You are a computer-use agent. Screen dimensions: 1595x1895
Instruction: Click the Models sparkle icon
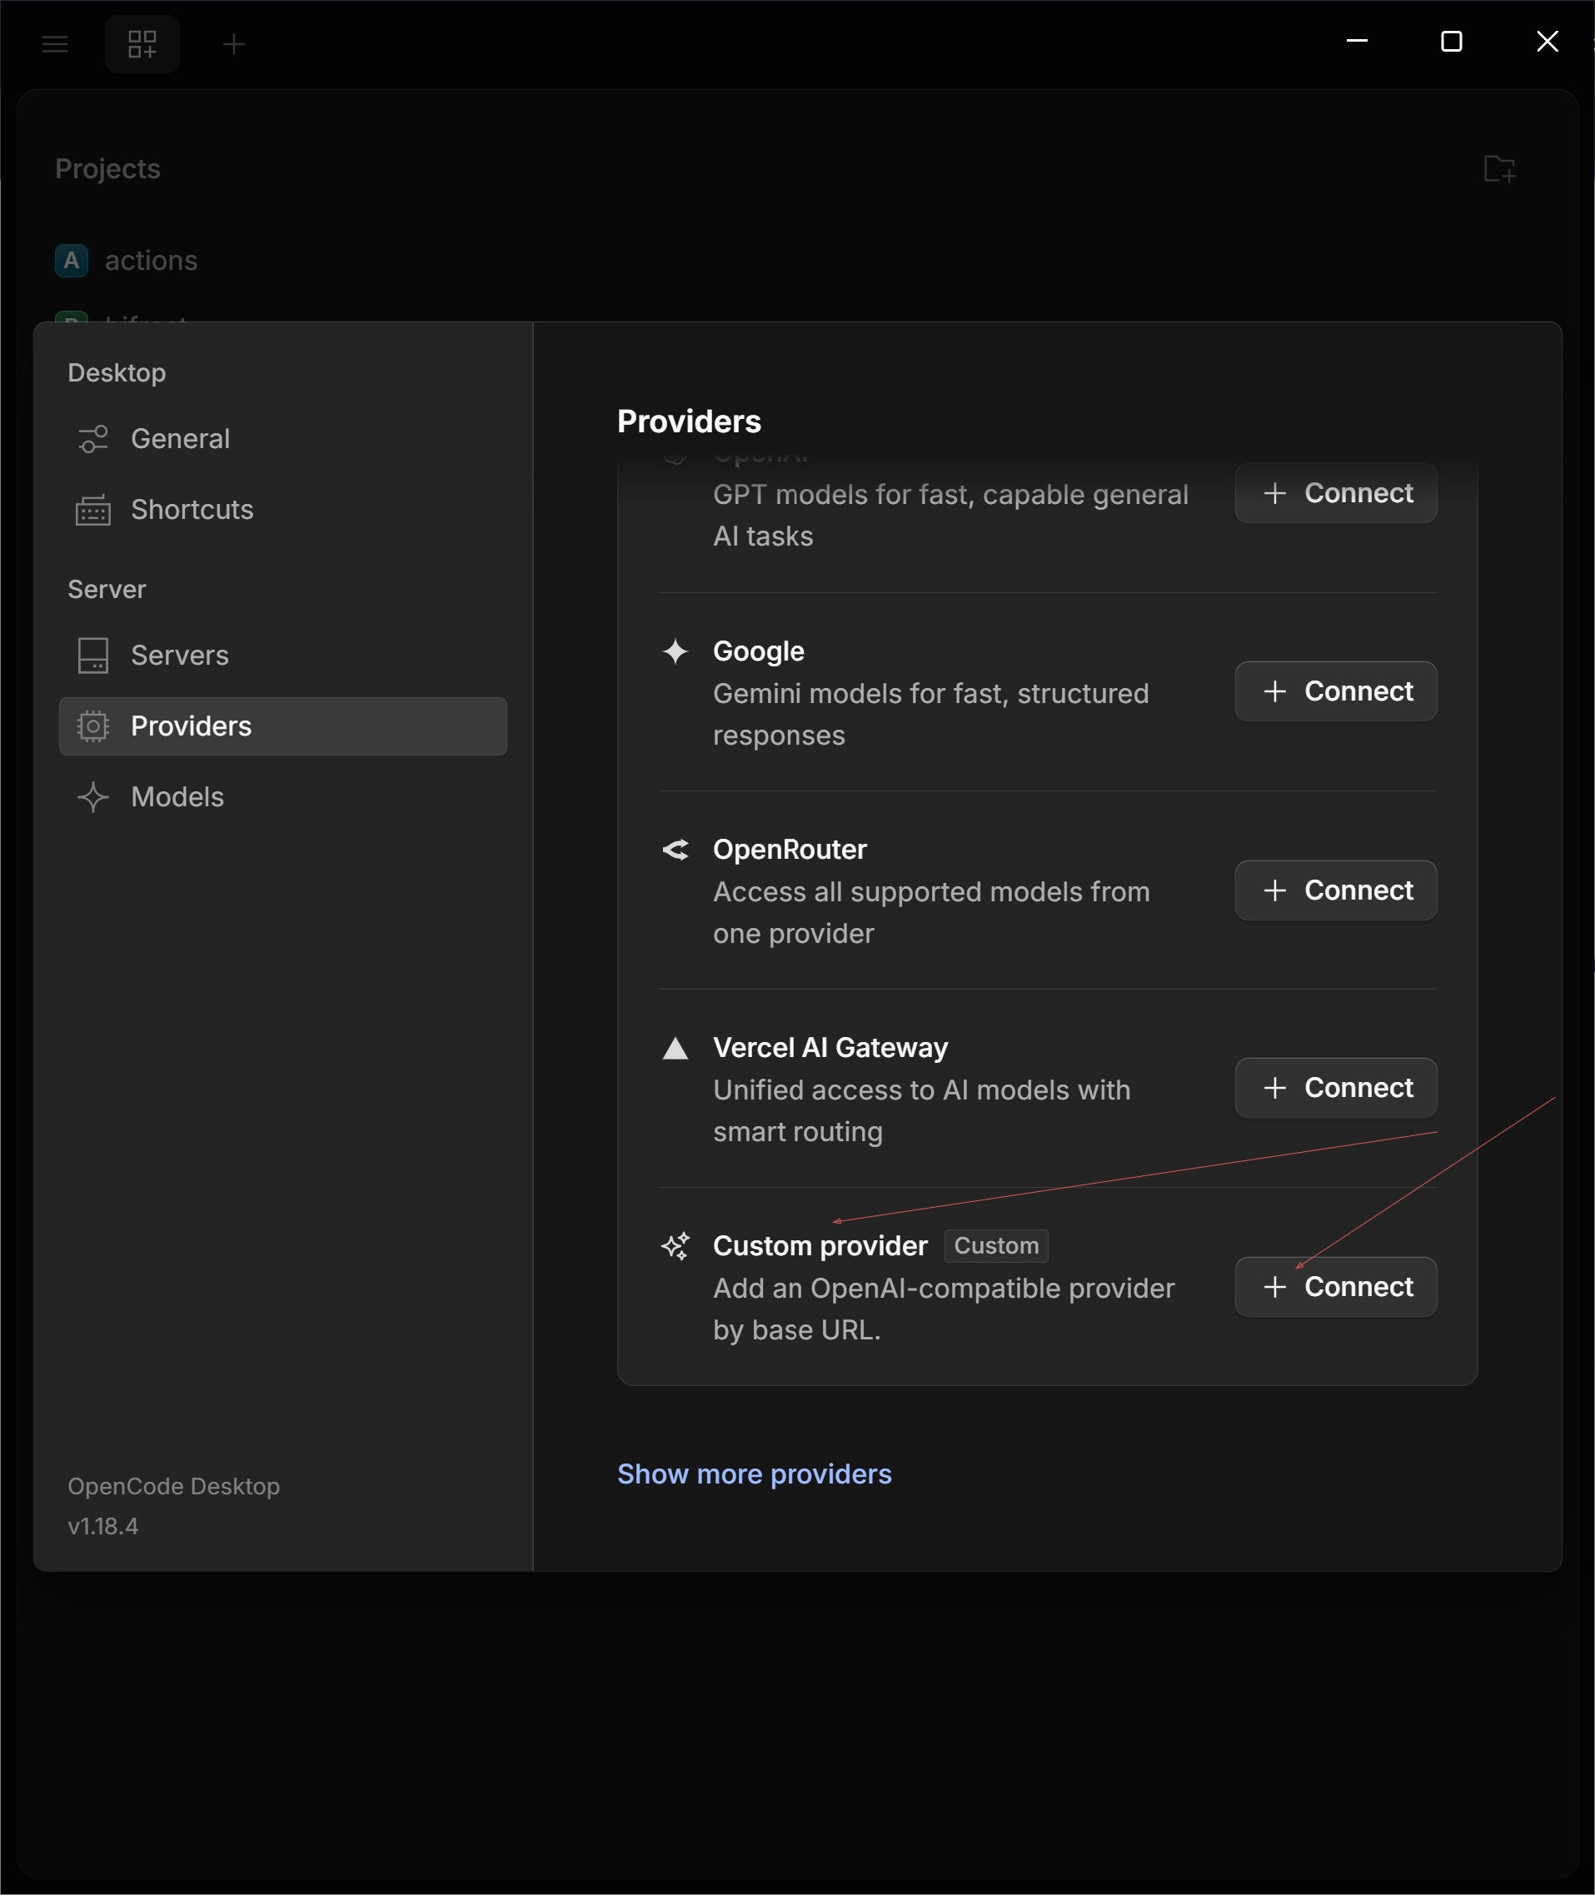93,796
